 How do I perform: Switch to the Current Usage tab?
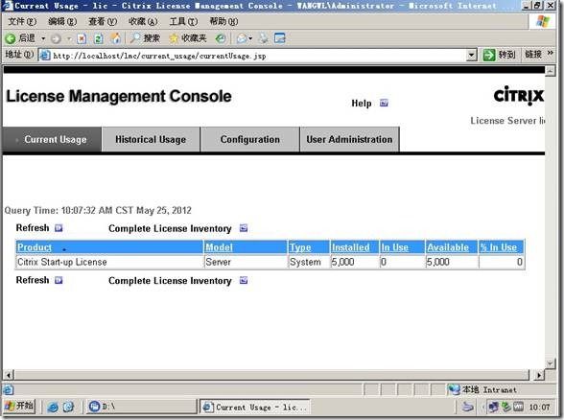52,140
